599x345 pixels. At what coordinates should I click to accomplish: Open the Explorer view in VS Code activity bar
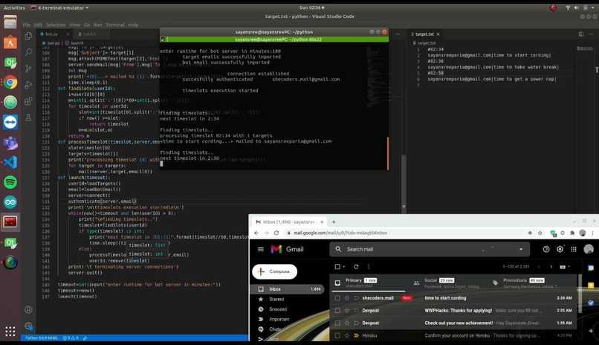click(x=28, y=36)
